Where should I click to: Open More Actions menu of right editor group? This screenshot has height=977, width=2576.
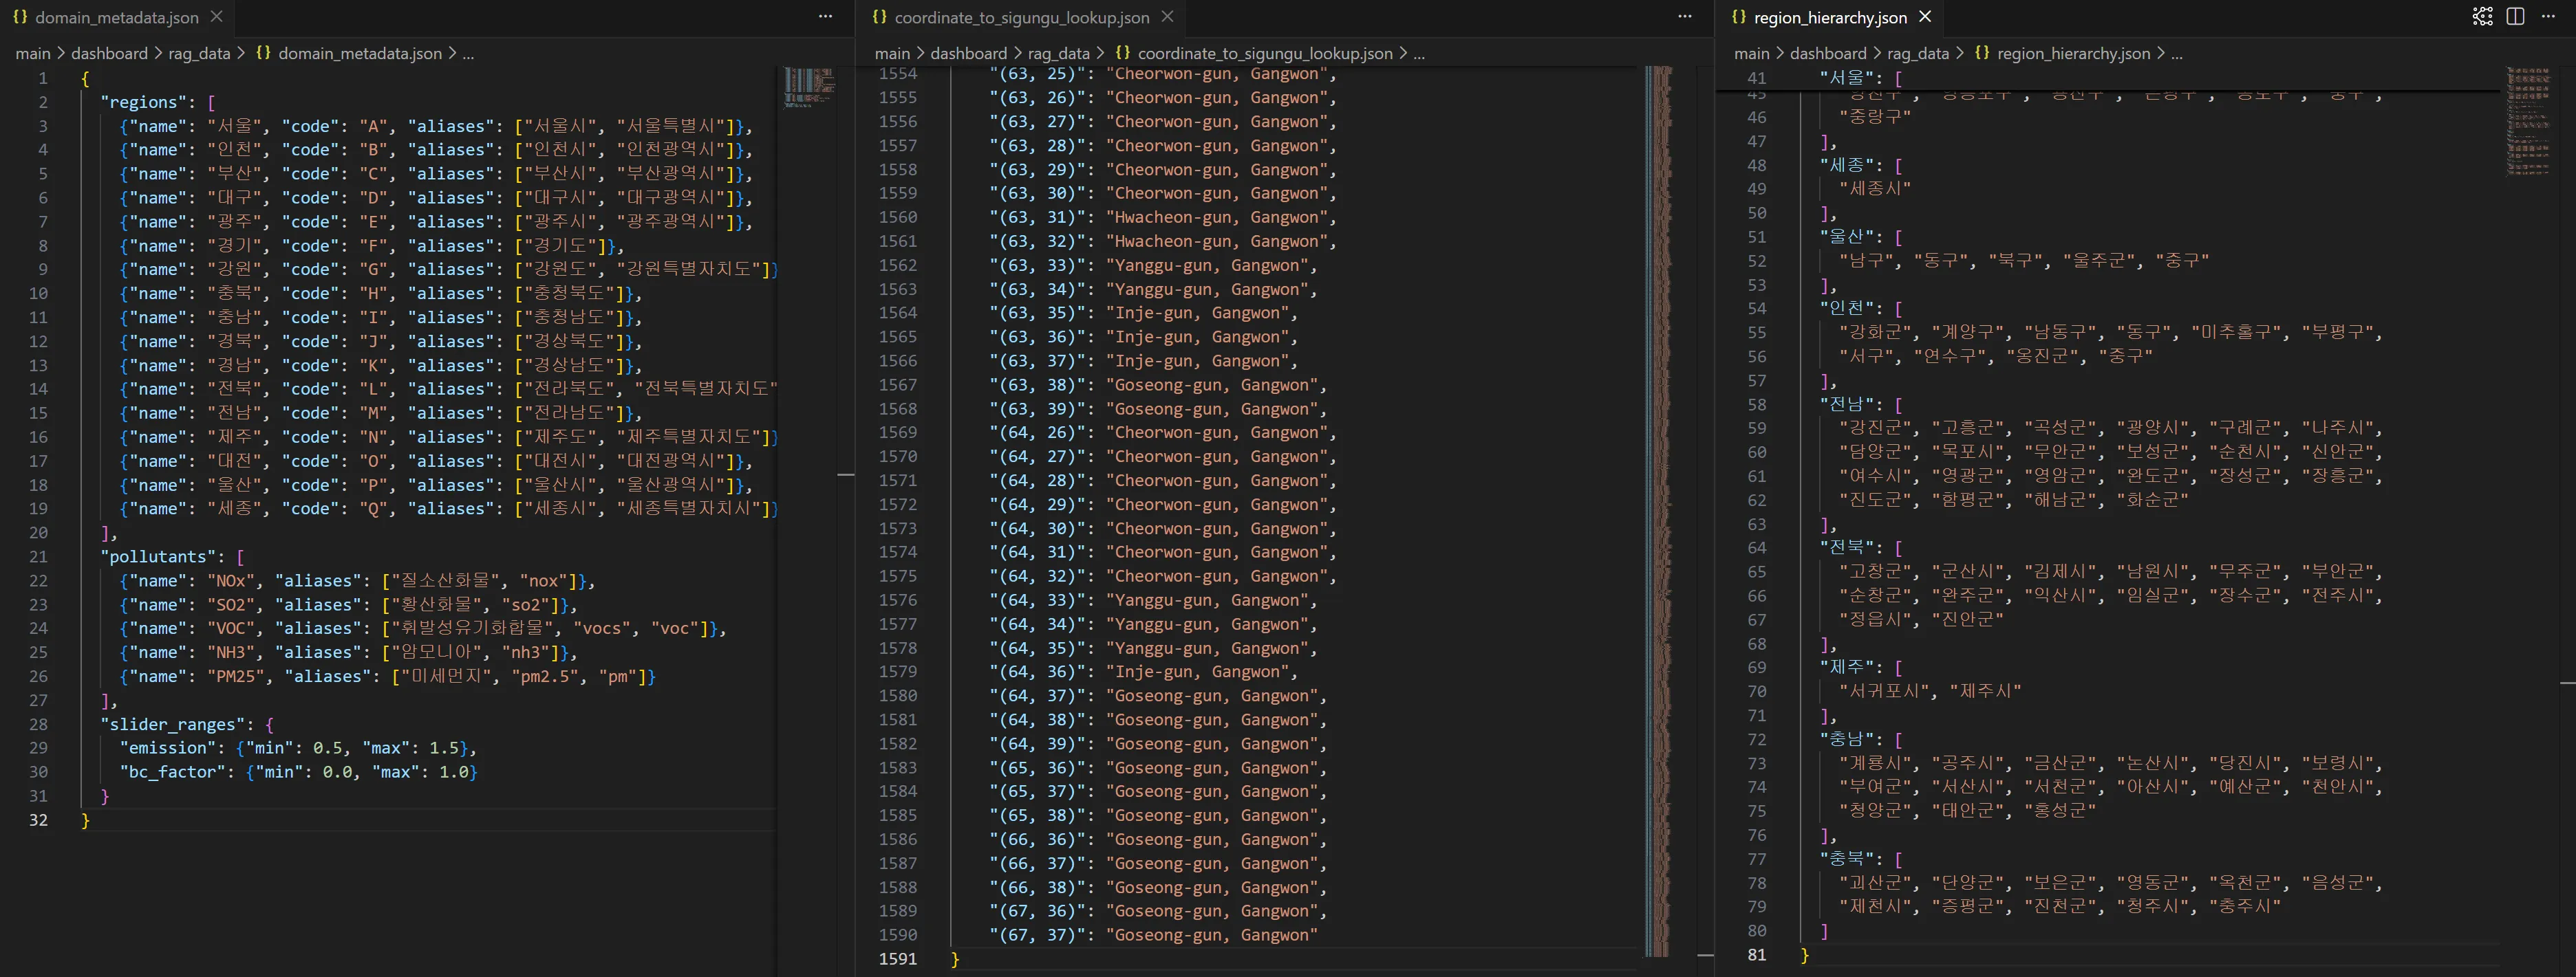2547,17
